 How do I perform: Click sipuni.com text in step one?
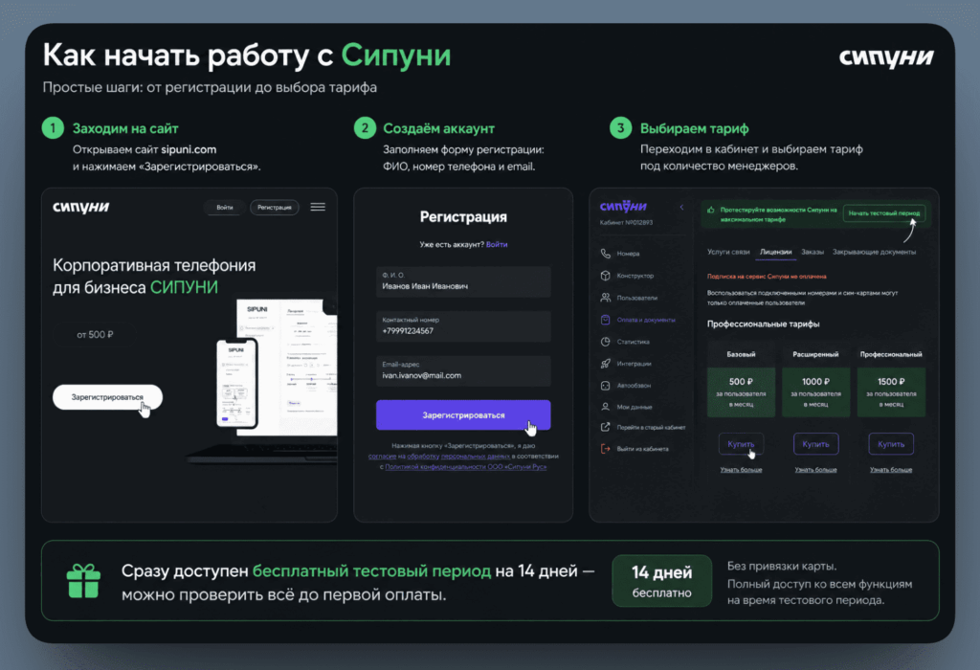[x=189, y=149]
